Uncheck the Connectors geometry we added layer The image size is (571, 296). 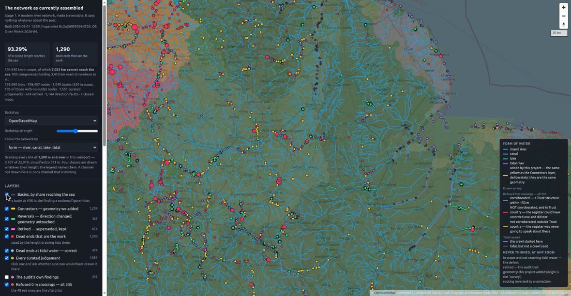(x=7, y=209)
